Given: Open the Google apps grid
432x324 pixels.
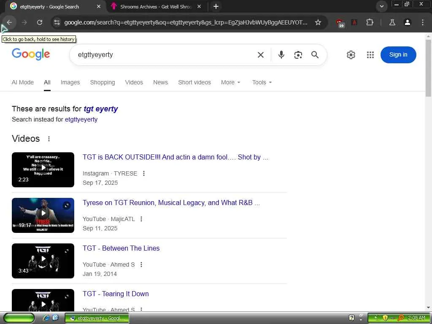Looking at the screenshot, I should (x=370, y=55).
